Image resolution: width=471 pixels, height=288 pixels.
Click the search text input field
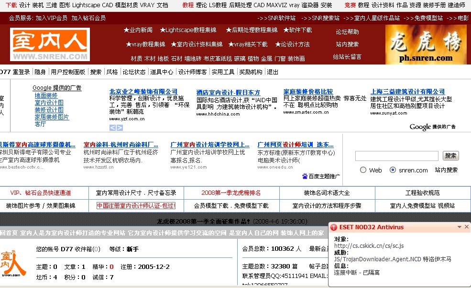396,156
